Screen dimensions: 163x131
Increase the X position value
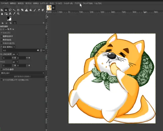tap(15, 58)
